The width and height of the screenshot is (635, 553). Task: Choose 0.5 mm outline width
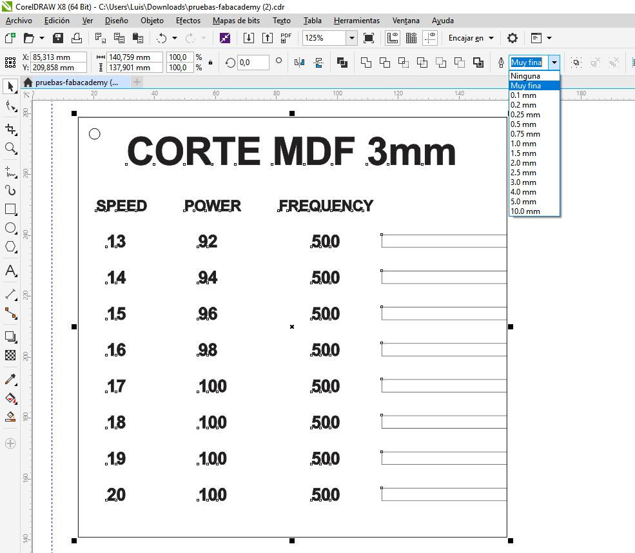pyautogui.click(x=534, y=124)
